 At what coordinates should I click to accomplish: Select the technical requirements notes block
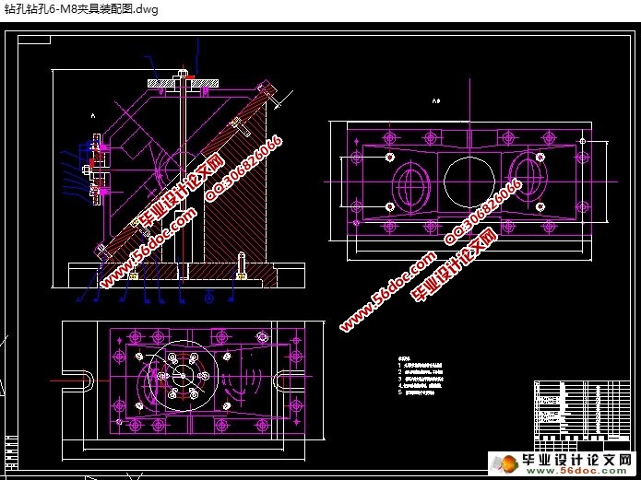(421, 376)
